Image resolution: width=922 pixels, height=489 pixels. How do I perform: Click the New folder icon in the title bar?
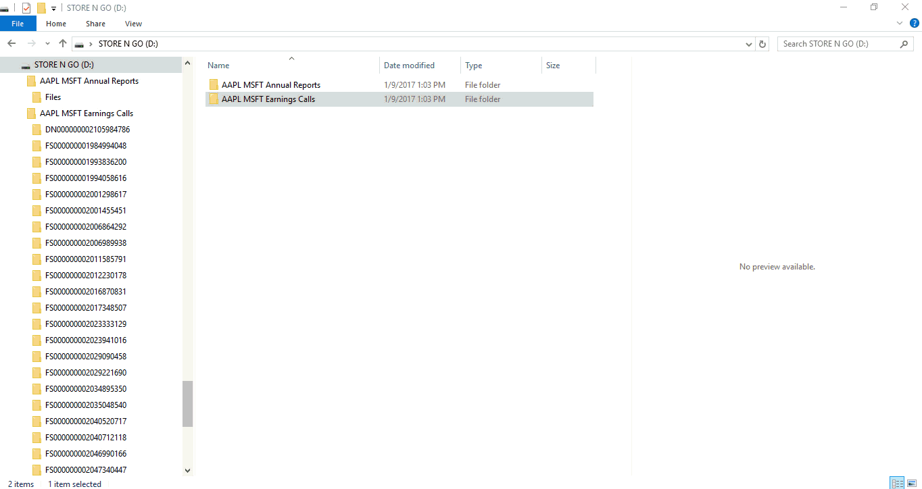click(41, 7)
